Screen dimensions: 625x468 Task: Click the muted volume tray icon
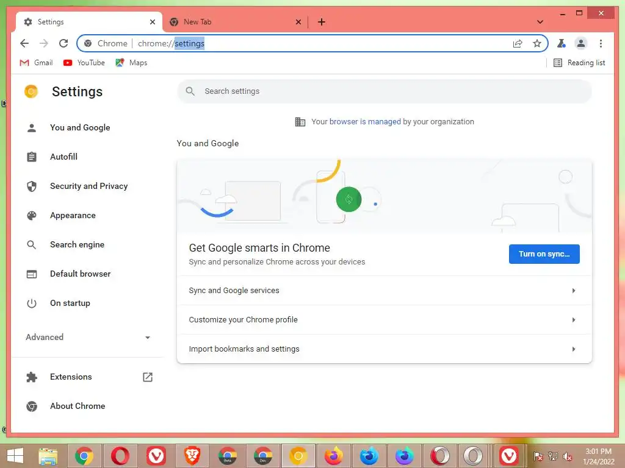567,456
